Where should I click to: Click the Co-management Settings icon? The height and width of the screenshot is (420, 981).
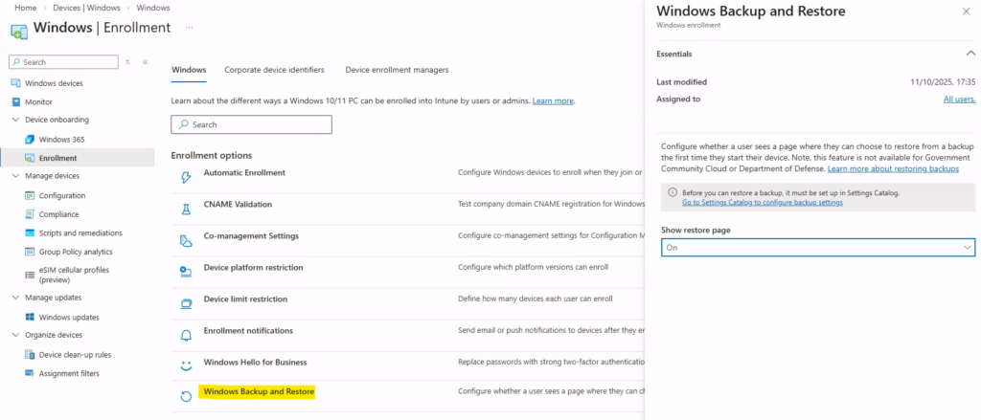point(185,239)
